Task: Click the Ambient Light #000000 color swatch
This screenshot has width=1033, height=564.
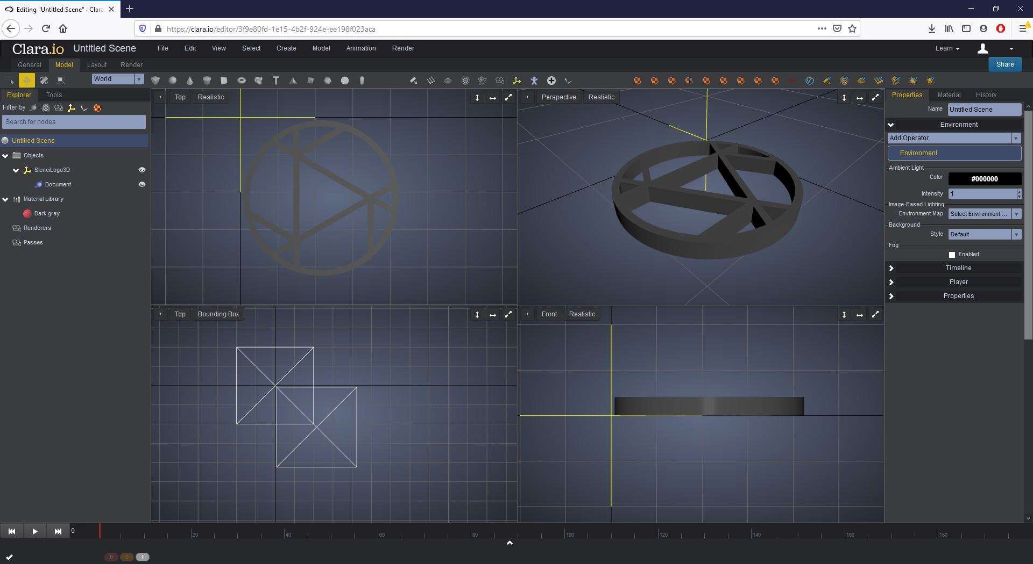Action: (x=984, y=179)
